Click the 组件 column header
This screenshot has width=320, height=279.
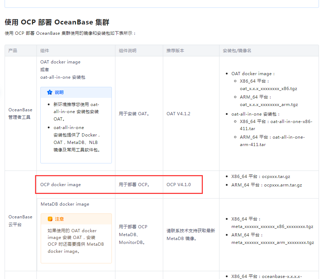[45, 50]
